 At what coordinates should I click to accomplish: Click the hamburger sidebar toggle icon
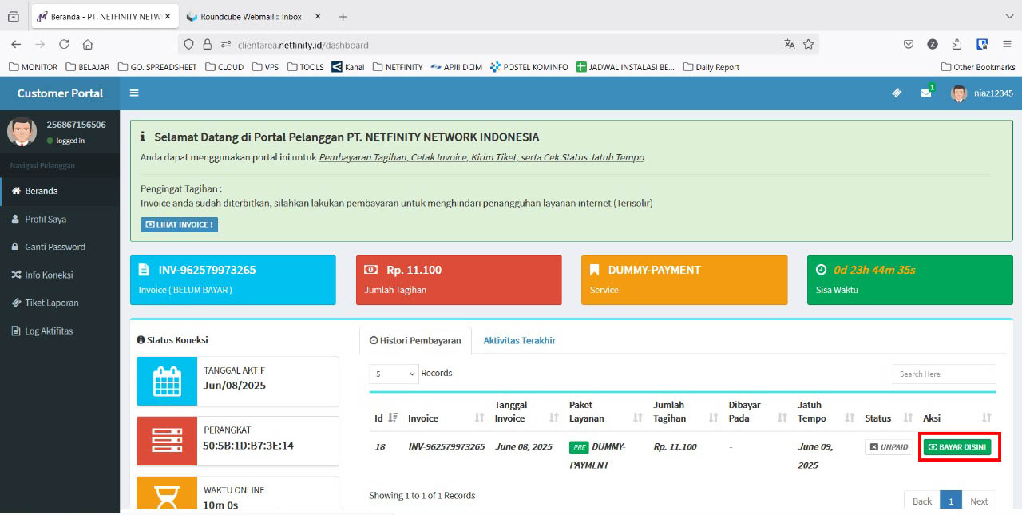134,93
